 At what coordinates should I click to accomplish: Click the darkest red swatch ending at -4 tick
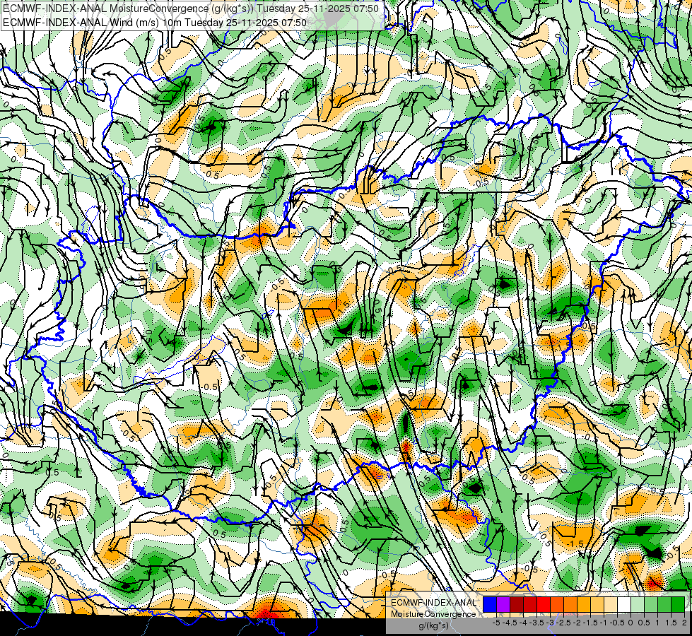pos(517,604)
